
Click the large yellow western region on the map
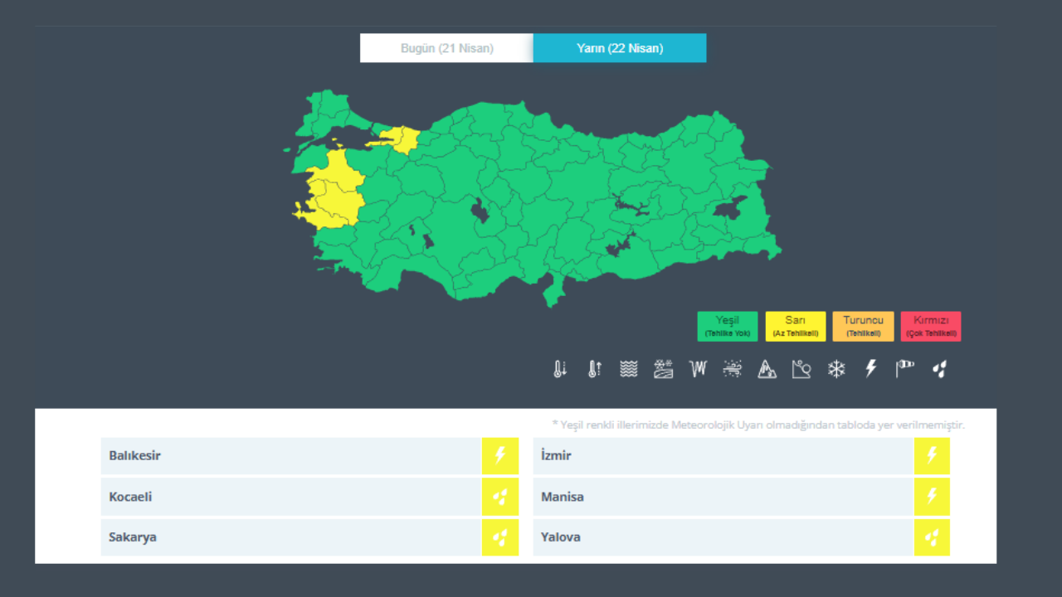click(334, 191)
